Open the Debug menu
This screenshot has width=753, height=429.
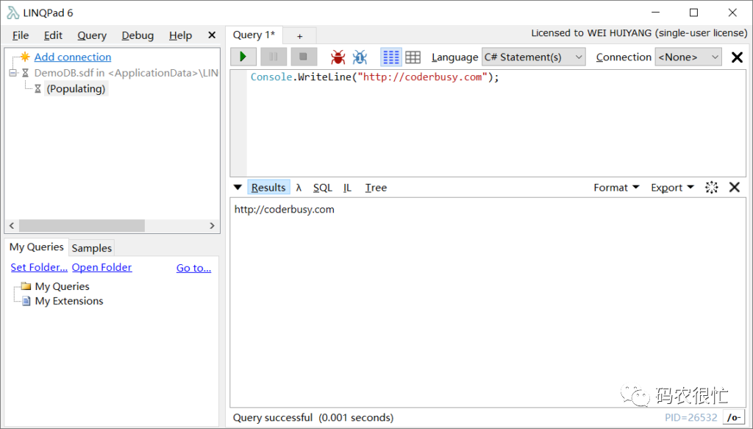138,35
